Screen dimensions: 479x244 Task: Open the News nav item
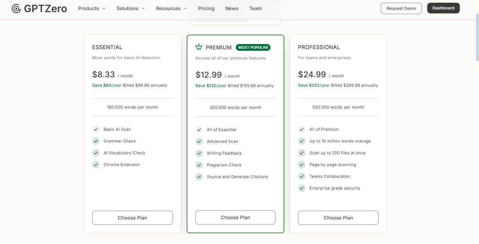click(x=232, y=8)
